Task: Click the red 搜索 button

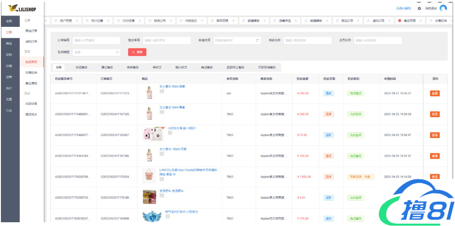Action: [137, 52]
